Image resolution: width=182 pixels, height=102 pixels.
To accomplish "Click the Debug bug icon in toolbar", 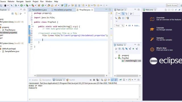I will [16, 5].
